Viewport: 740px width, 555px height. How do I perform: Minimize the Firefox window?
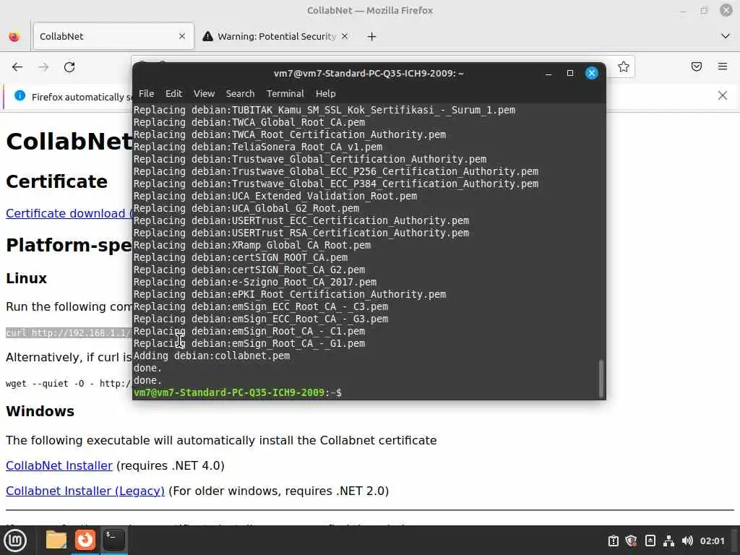click(x=682, y=10)
